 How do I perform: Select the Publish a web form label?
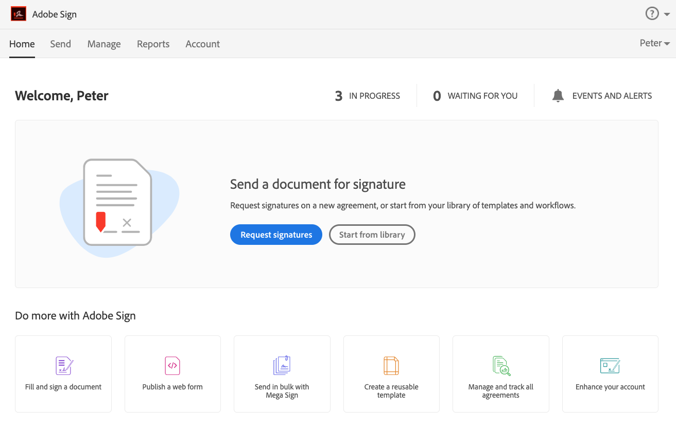[172, 387]
